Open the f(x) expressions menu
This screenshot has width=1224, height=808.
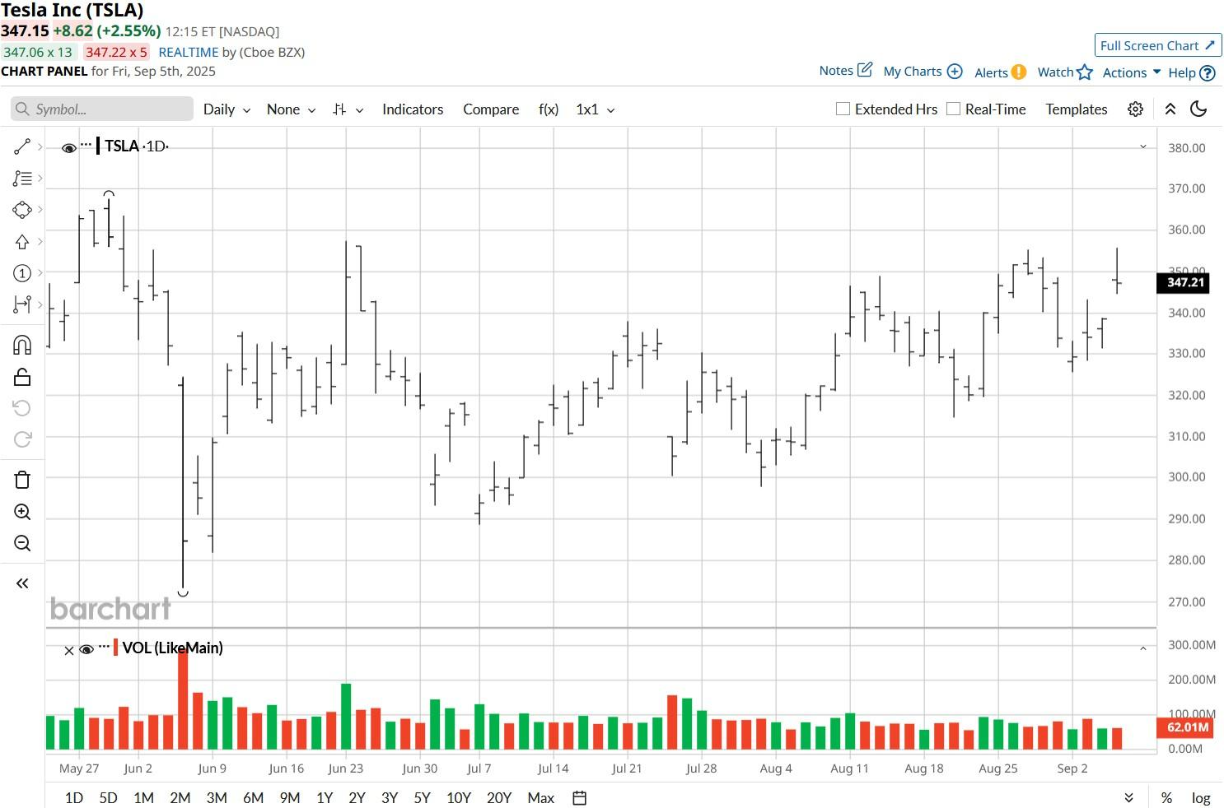(549, 109)
